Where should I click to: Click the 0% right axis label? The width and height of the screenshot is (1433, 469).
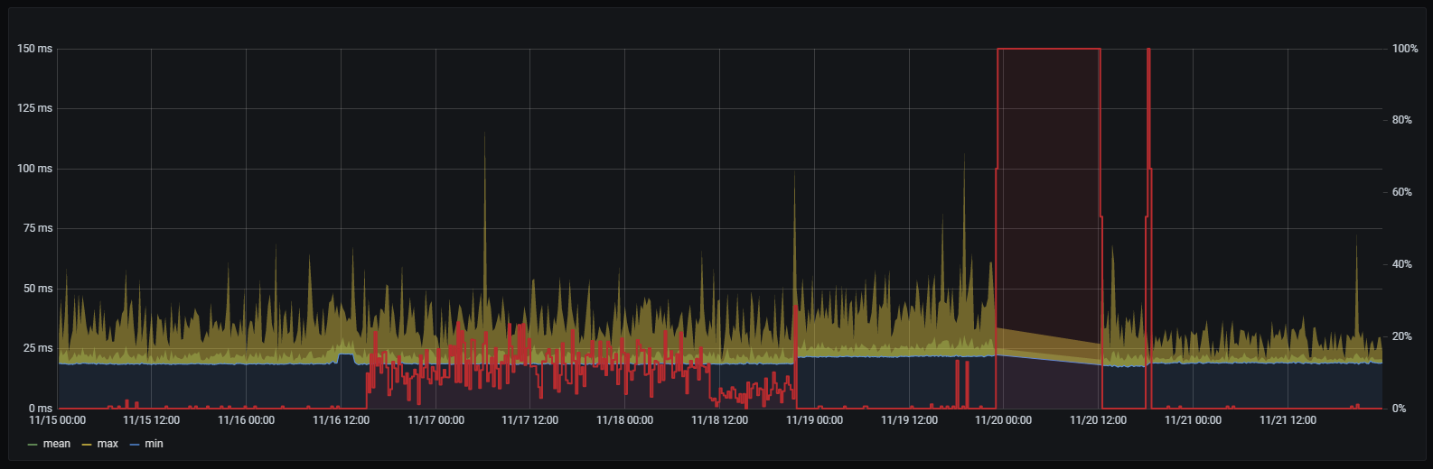(x=1400, y=409)
